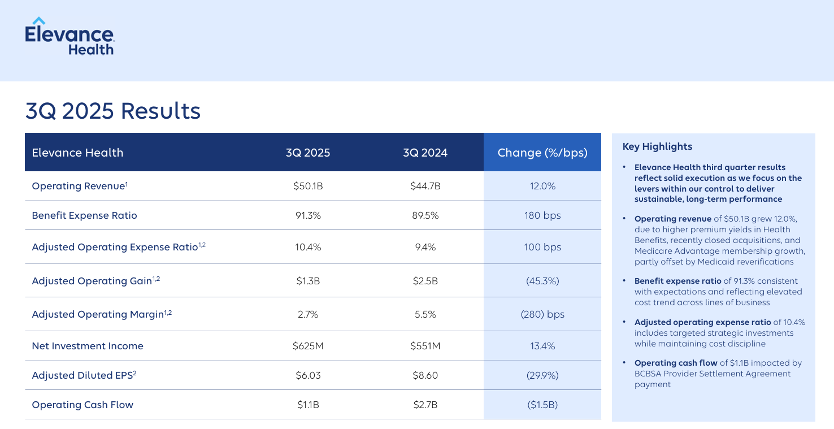Image resolution: width=834 pixels, height=429 pixels.
Task: Select the '3Q 2025 Results' slide title
Action: coord(113,111)
